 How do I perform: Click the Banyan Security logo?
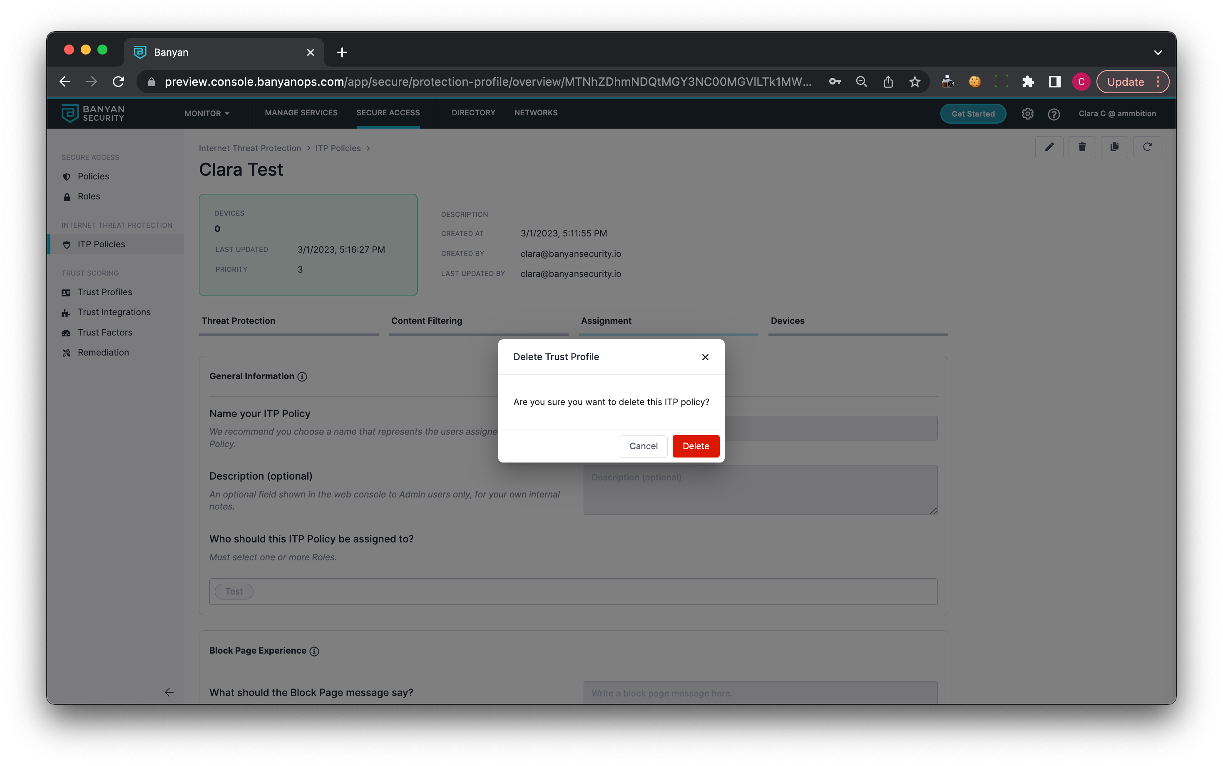pyautogui.click(x=93, y=113)
